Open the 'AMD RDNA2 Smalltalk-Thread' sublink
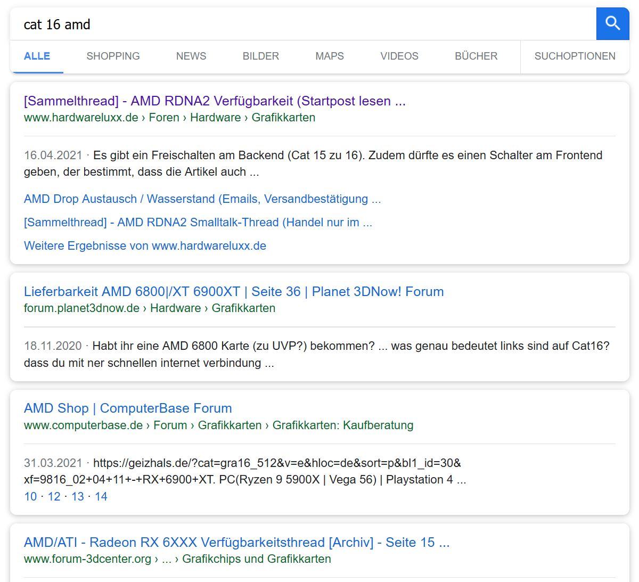This screenshot has width=639, height=582. 198,223
